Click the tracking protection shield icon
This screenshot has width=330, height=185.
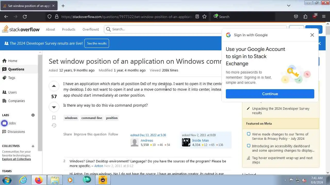click(49, 17)
